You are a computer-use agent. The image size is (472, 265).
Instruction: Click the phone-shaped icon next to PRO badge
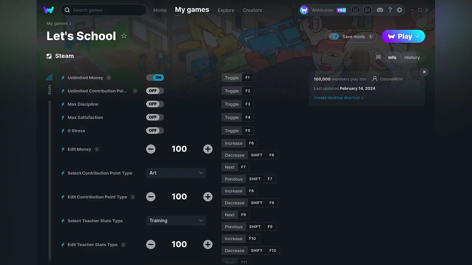(356, 10)
